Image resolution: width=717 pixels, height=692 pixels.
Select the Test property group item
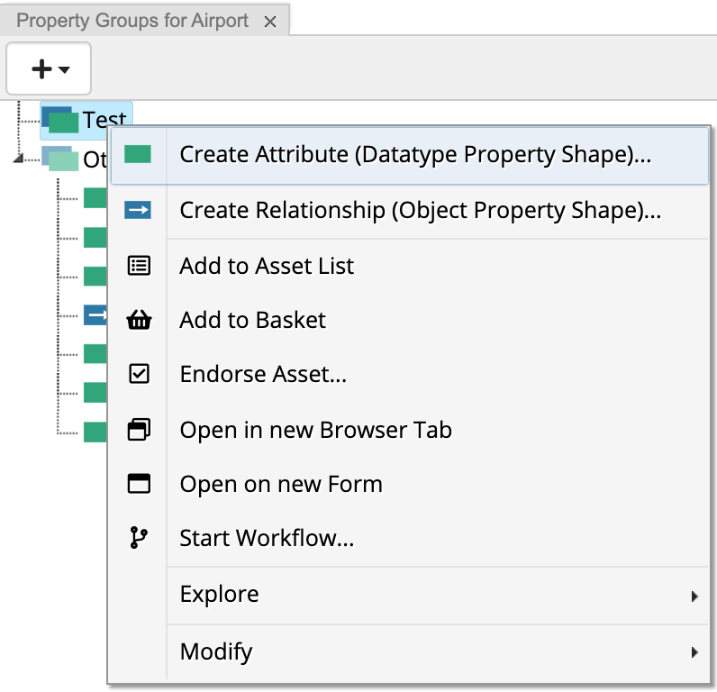click(86, 120)
